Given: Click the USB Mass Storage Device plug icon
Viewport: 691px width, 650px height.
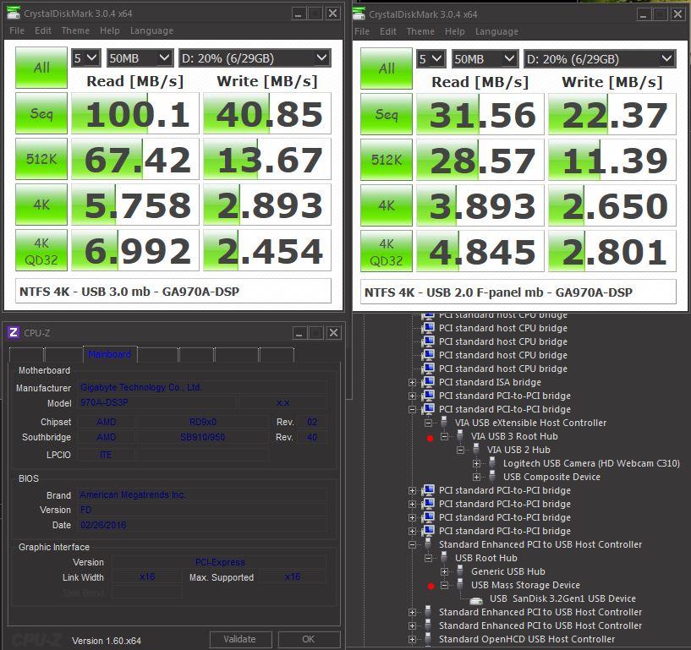Looking at the screenshot, I should [x=460, y=585].
